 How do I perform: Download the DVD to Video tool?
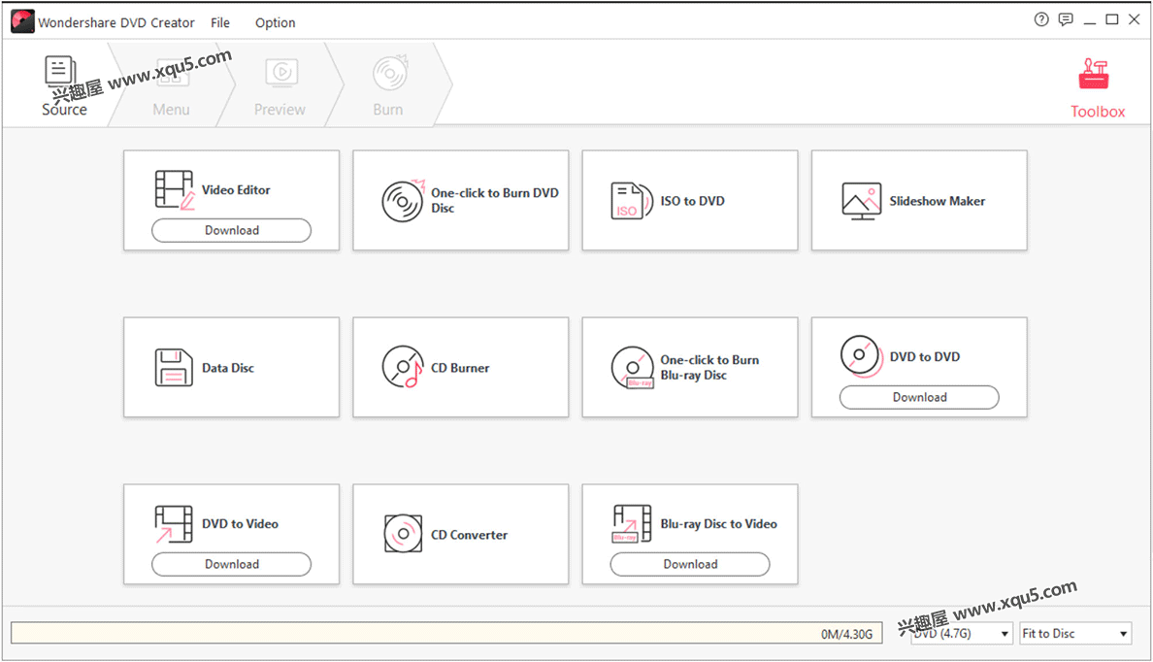pyautogui.click(x=232, y=564)
